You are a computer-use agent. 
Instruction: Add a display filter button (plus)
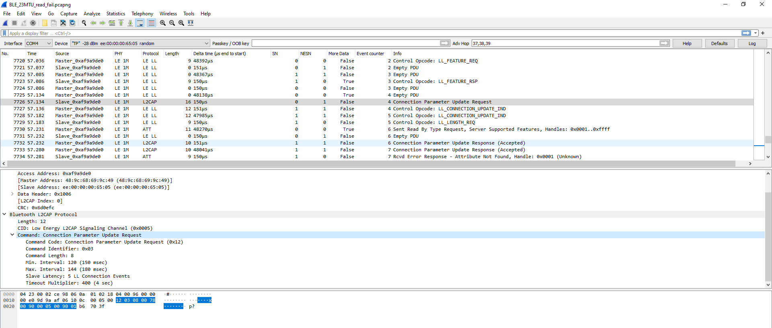(763, 33)
